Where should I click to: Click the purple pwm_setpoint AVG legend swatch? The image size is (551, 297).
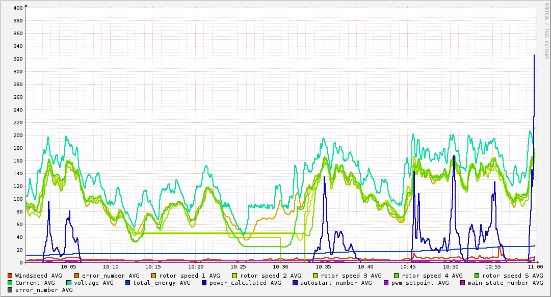click(x=386, y=283)
